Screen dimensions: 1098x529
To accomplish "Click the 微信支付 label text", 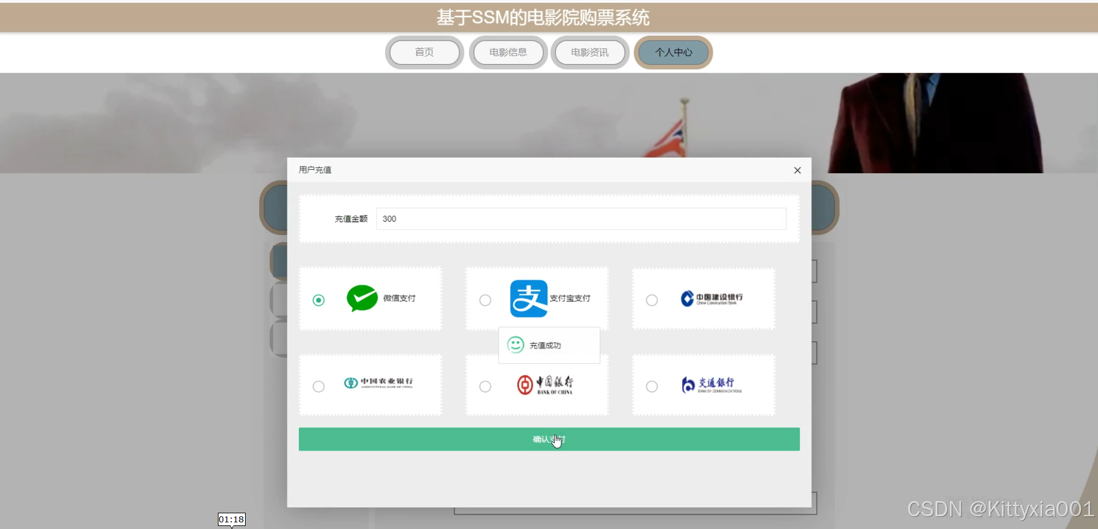I will pyautogui.click(x=400, y=298).
